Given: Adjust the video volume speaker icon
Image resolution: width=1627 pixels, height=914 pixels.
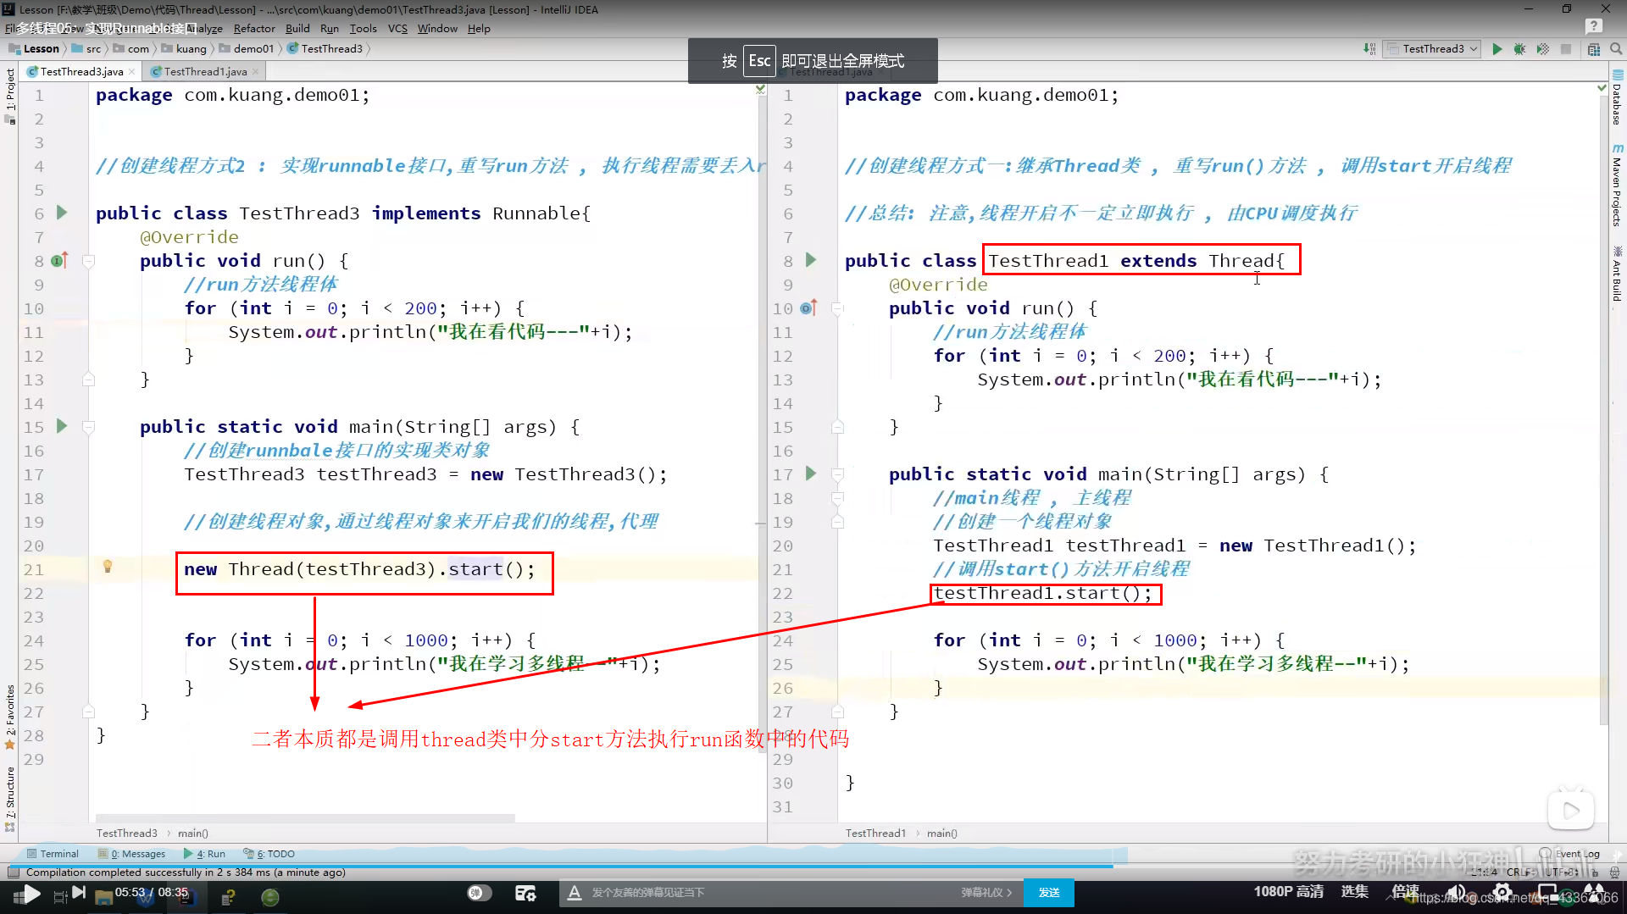Looking at the screenshot, I should coord(1457,892).
